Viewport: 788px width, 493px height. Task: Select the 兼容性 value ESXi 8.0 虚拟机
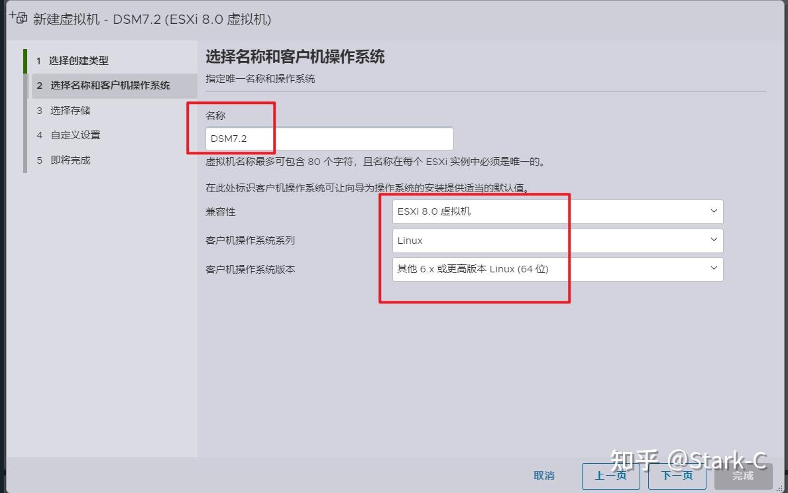pos(477,211)
